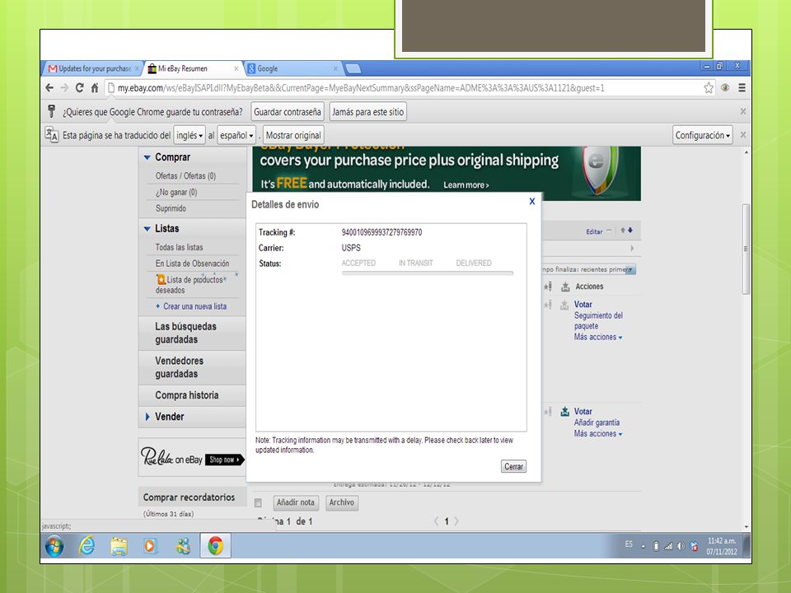
Task: Open Windows Explorer folder in the taskbar
Action: coord(119,546)
